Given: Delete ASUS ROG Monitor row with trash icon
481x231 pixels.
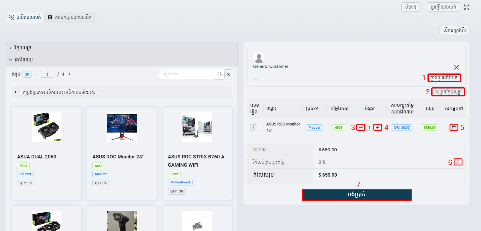Looking at the screenshot, I should tap(454, 128).
